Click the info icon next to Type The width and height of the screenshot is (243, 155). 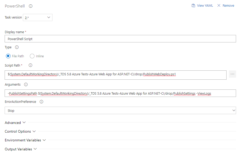(x=16, y=47)
